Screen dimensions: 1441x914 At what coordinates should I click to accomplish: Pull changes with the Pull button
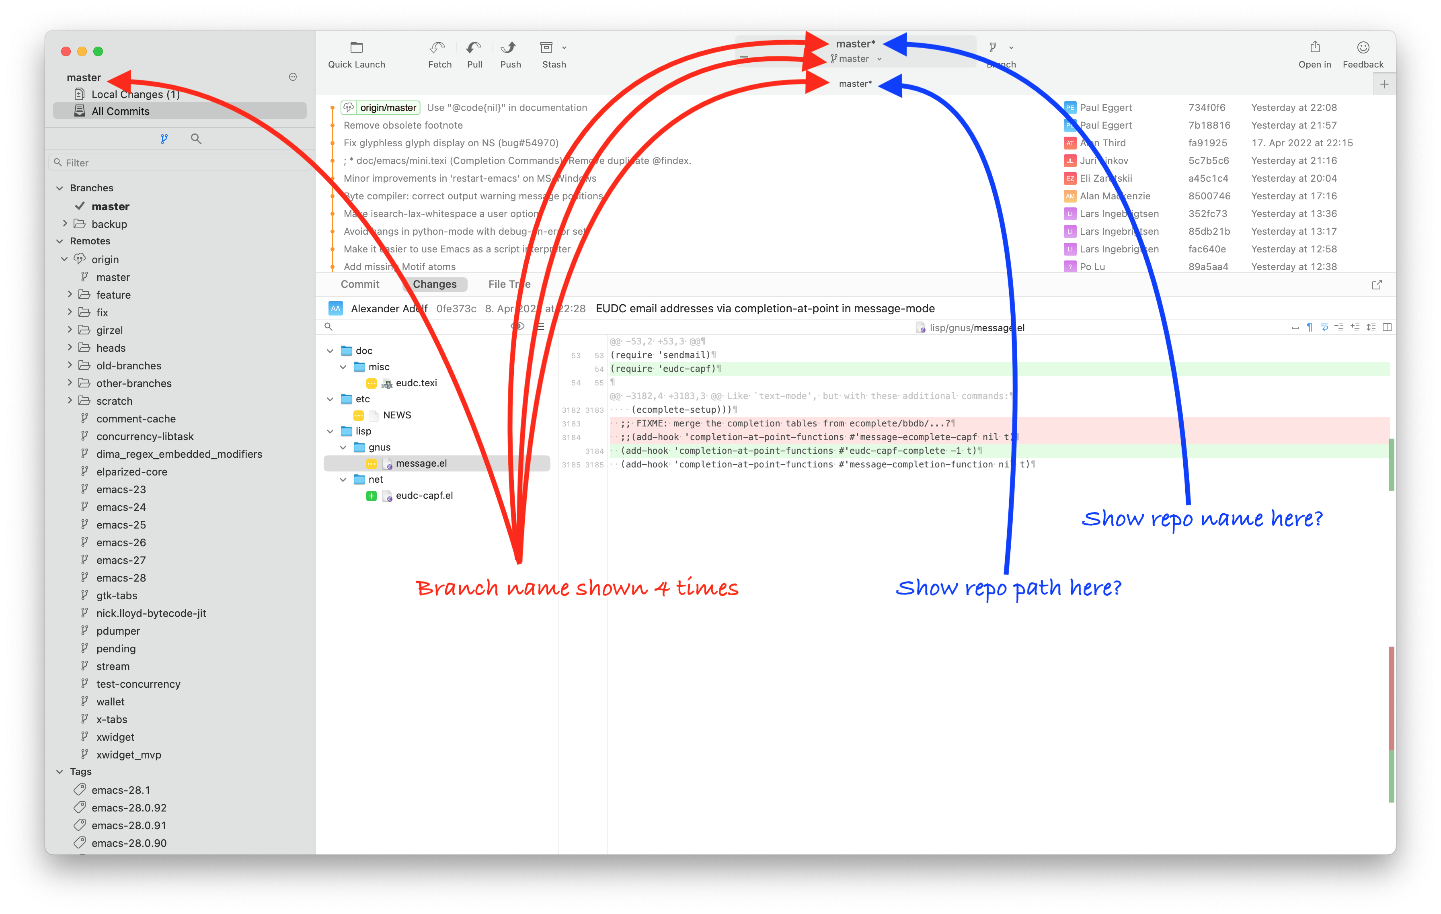[x=474, y=54]
